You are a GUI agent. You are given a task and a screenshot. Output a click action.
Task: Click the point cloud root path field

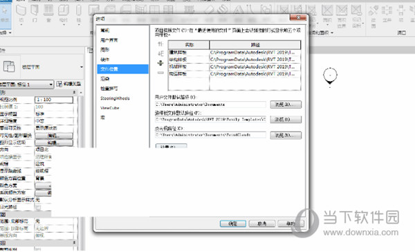pos(210,135)
